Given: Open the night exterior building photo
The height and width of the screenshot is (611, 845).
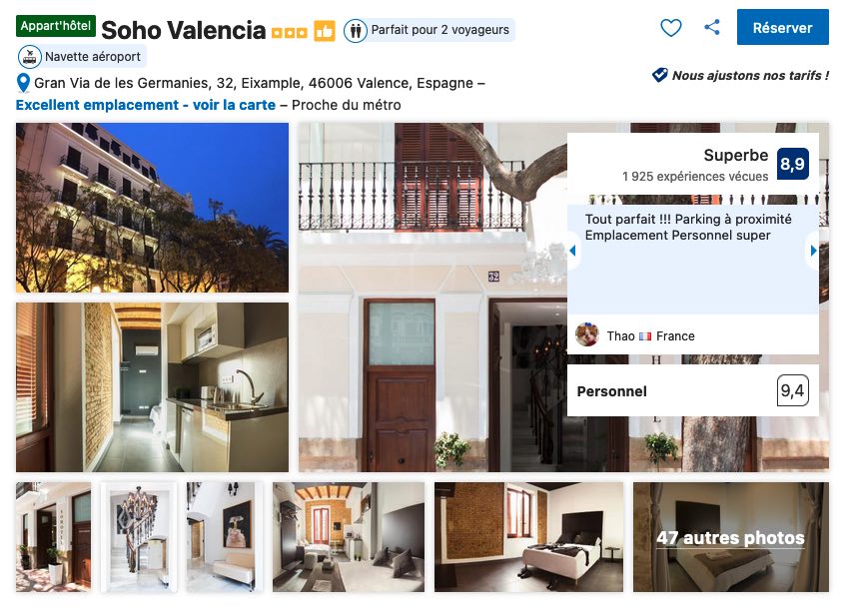Looking at the screenshot, I should (x=152, y=208).
